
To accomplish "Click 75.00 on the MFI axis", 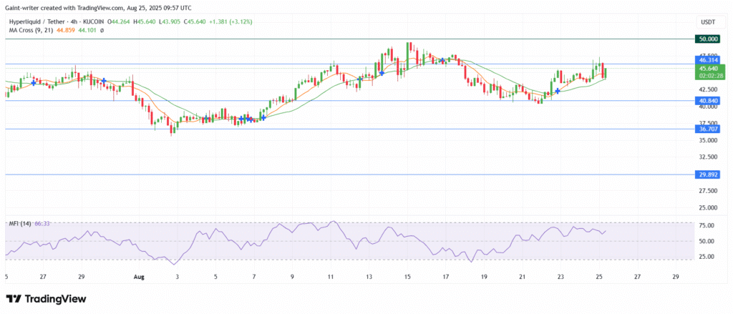I will coord(707,226).
